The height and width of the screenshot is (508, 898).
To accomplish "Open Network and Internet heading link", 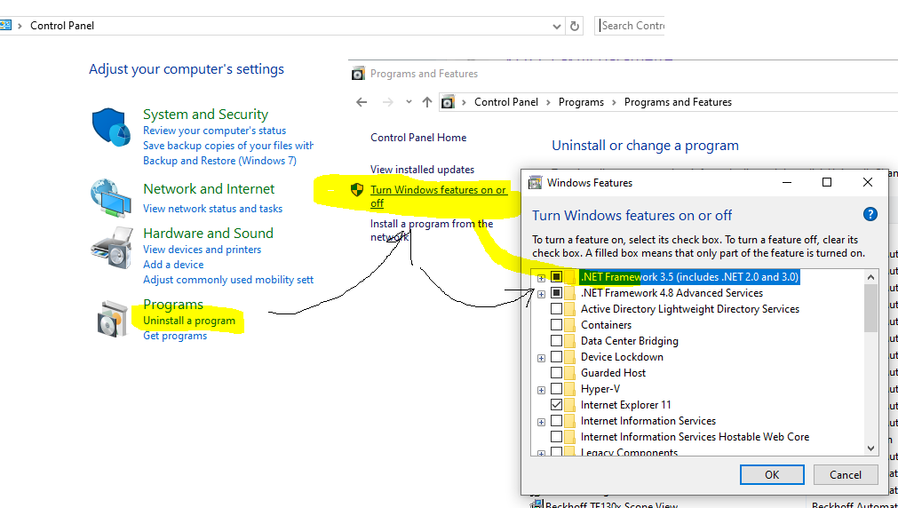I will pyautogui.click(x=209, y=188).
